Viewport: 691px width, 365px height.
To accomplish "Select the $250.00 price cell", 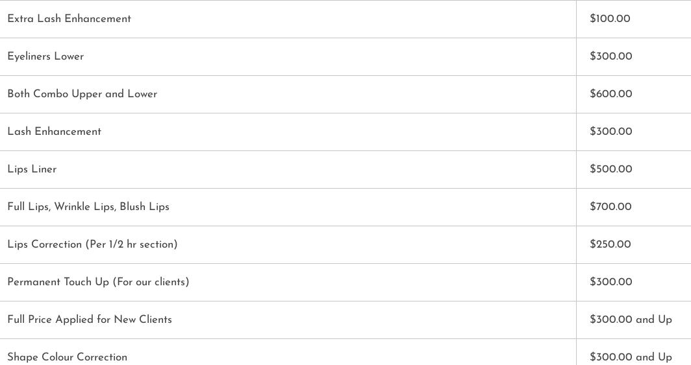I will point(610,244).
